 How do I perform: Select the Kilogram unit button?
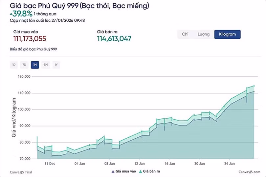pos(227,34)
